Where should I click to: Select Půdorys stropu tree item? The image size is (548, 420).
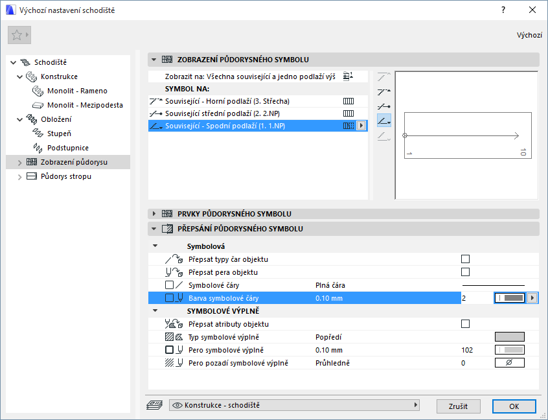65,176
